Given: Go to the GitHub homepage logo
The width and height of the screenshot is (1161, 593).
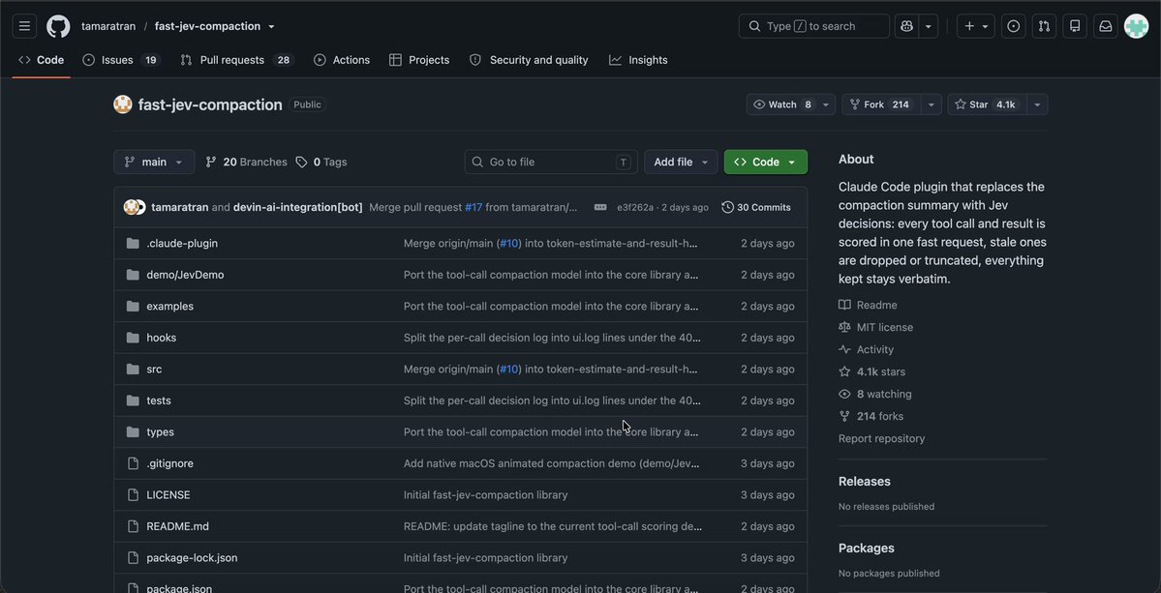Looking at the screenshot, I should click(x=58, y=26).
